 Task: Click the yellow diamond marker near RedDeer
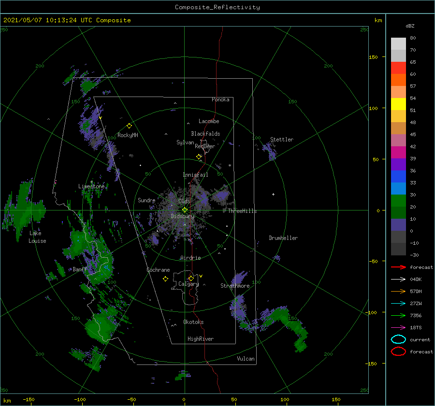tap(199, 157)
